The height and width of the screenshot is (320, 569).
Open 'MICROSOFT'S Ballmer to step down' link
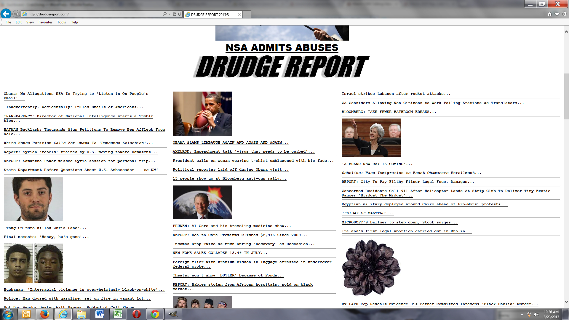click(399, 222)
